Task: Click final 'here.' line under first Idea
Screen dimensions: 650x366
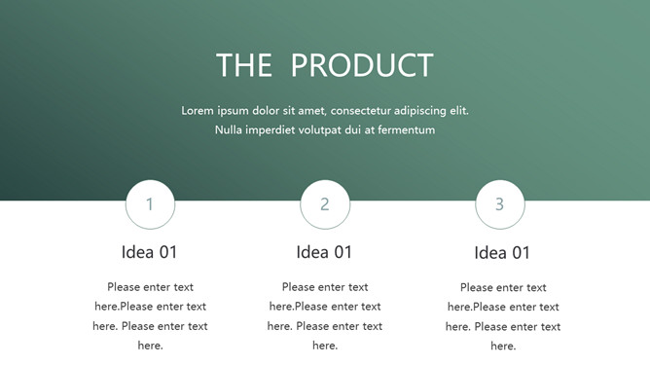Action: tap(150, 346)
